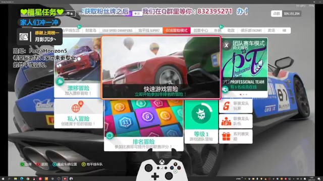
Task: Open 系列赛奖励 rewards
Action: click(x=236, y=136)
